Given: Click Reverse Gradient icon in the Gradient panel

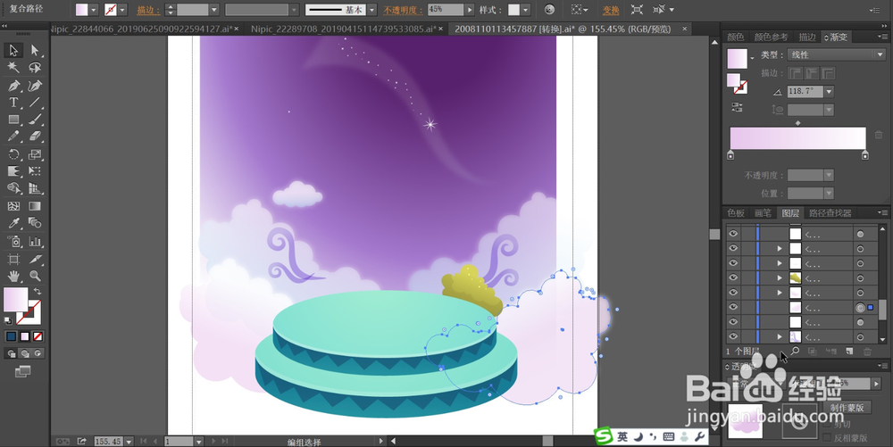Looking at the screenshot, I should pyautogui.click(x=737, y=107).
